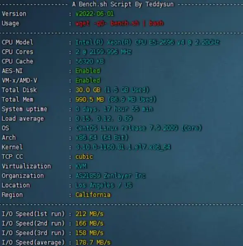Click the CentOS Linux release text

138,128
